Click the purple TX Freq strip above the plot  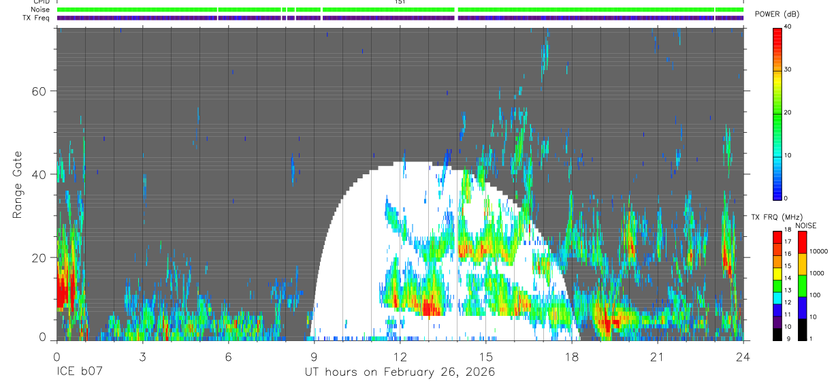[x=400, y=18]
